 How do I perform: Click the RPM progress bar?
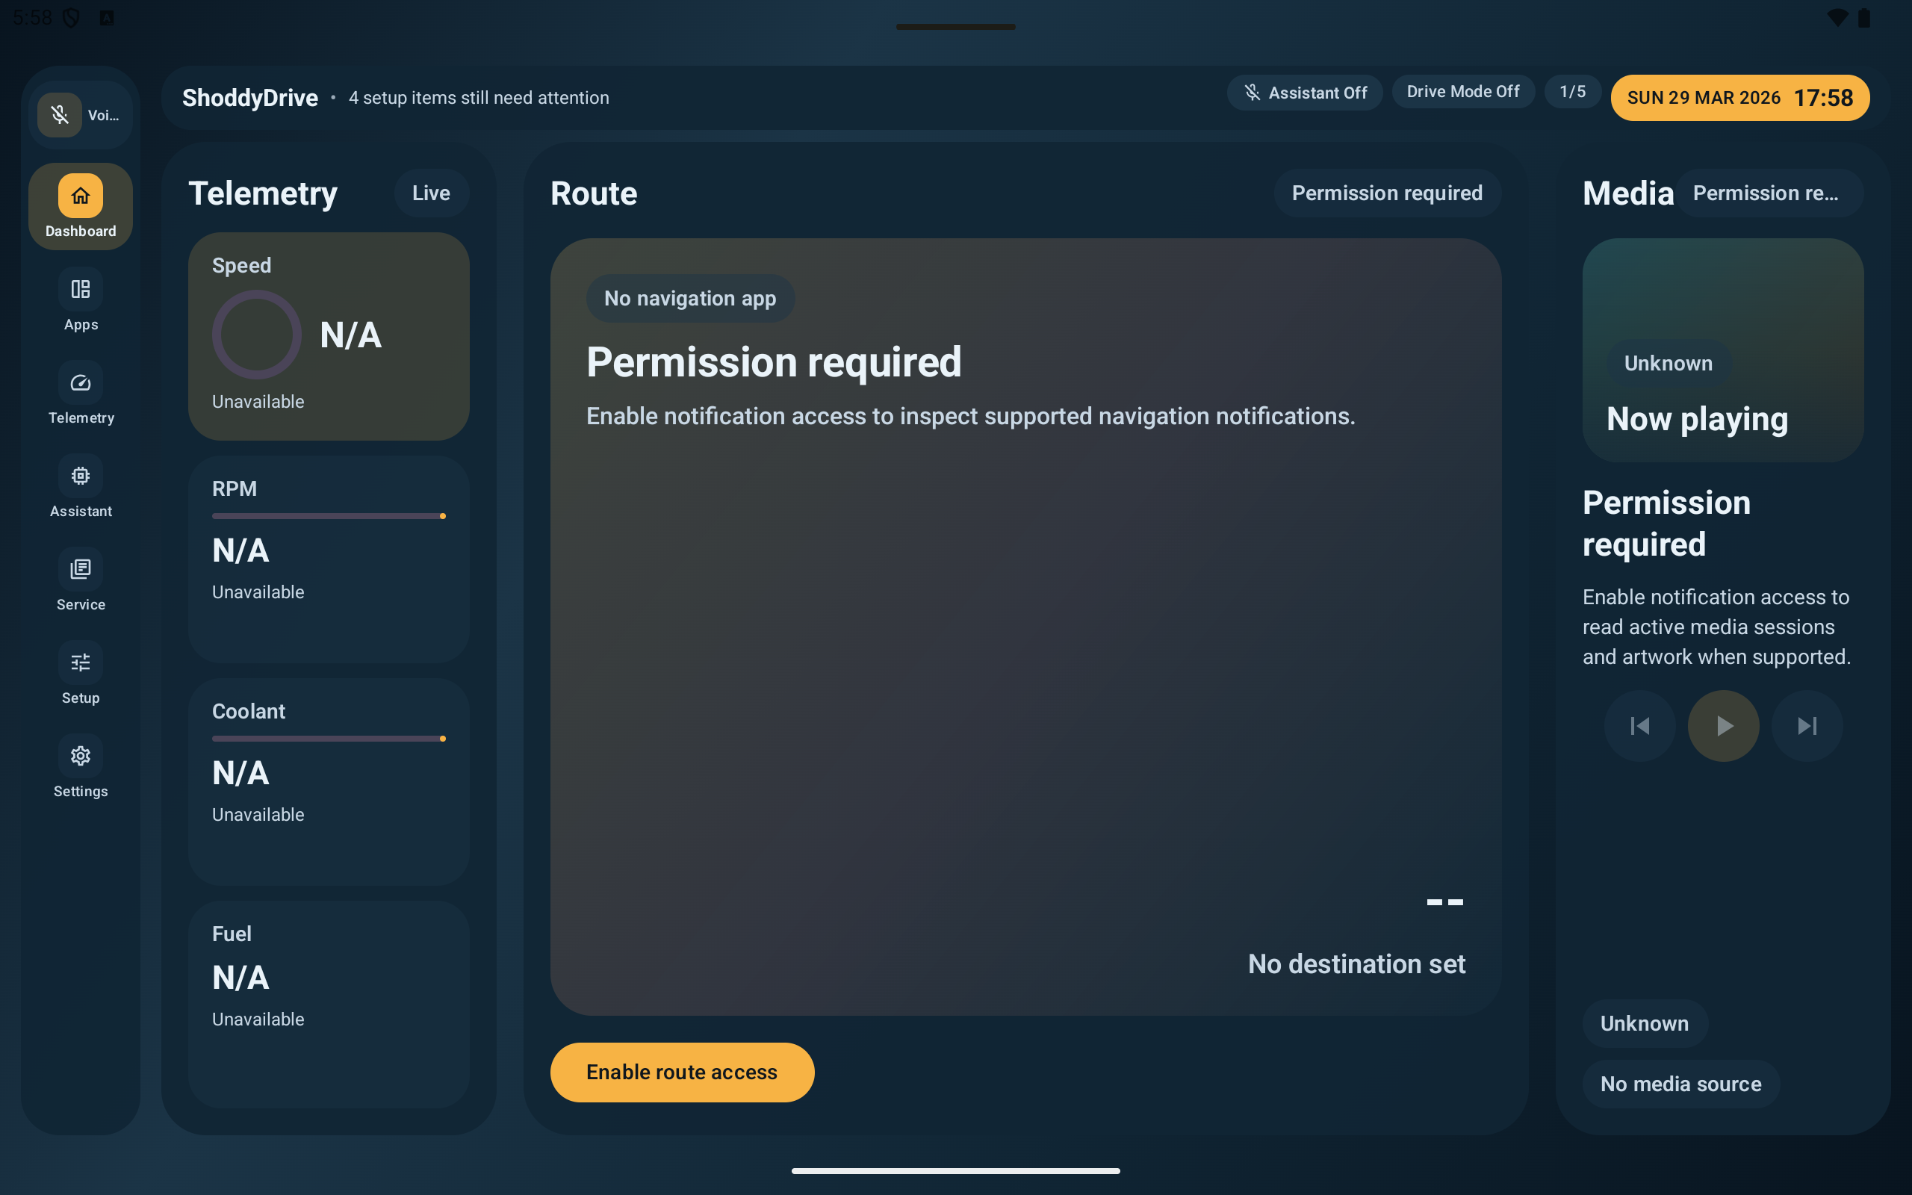click(x=328, y=516)
